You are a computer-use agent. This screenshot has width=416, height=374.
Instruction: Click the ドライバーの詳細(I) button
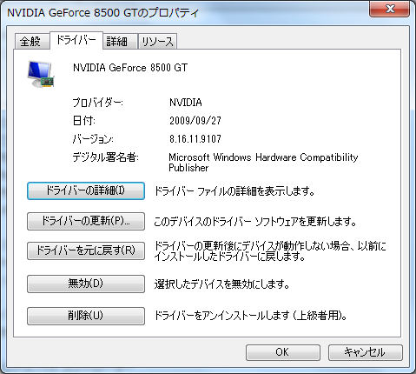tap(86, 190)
